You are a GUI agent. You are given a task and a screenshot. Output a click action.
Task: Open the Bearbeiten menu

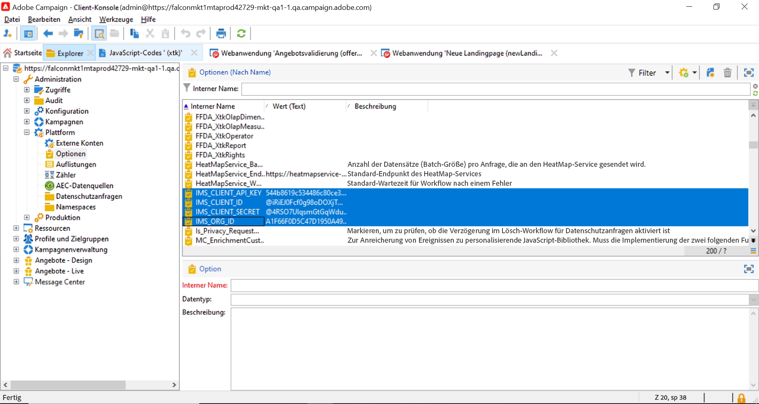point(44,19)
